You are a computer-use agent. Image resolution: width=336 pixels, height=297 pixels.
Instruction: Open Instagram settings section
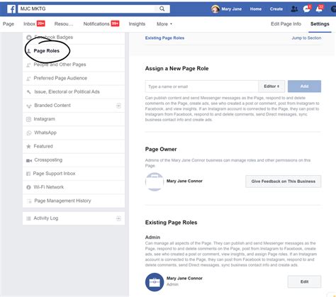point(74,119)
